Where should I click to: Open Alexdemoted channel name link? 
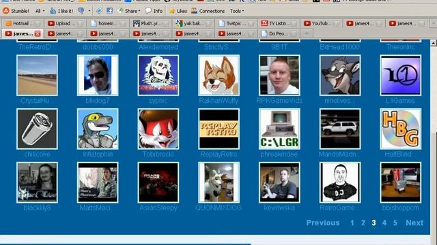click(158, 47)
